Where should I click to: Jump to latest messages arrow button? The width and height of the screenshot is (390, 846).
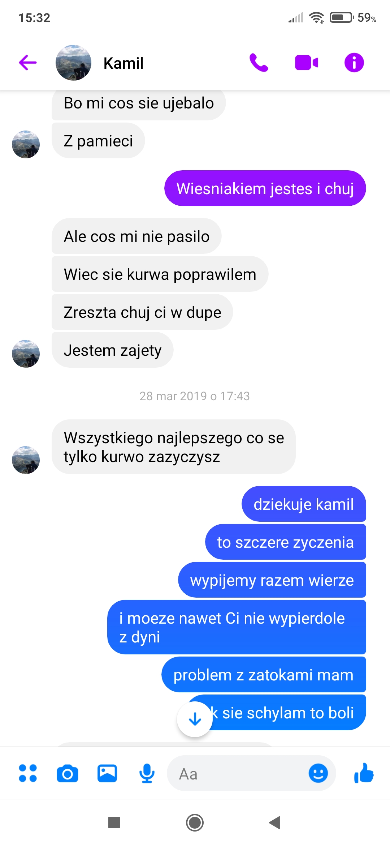tap(195, 719)
